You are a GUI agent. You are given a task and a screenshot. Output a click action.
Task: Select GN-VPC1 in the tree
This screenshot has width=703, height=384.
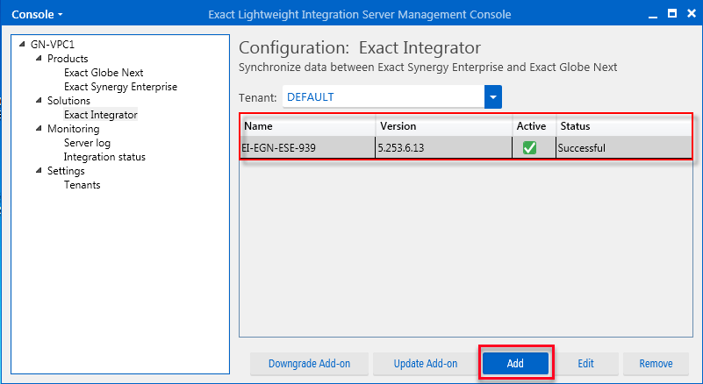tap(53, 45)
